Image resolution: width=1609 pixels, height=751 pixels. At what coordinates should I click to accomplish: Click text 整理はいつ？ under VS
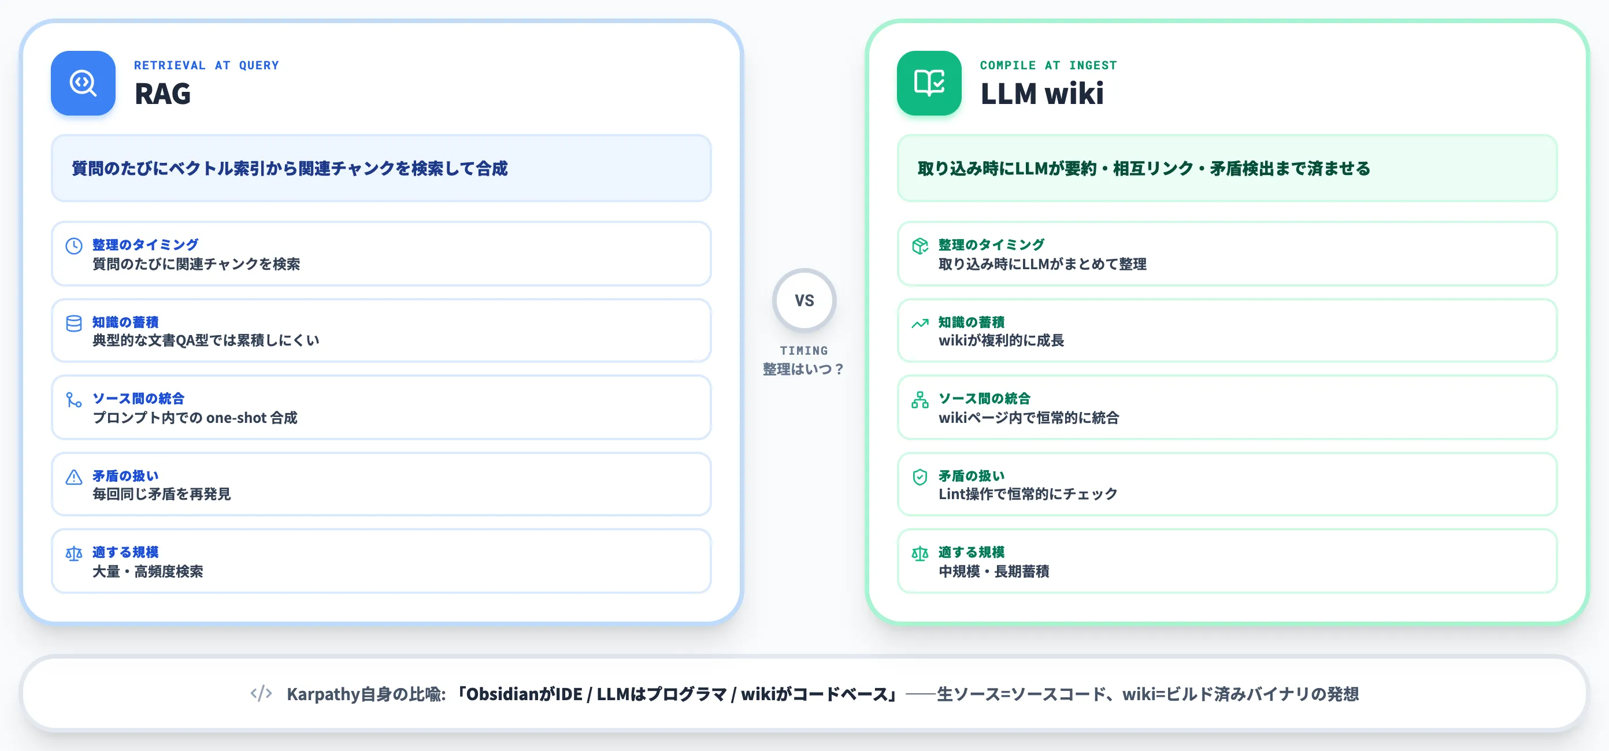coord(804,369)
